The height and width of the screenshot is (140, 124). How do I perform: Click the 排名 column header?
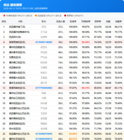coord(4,22)
